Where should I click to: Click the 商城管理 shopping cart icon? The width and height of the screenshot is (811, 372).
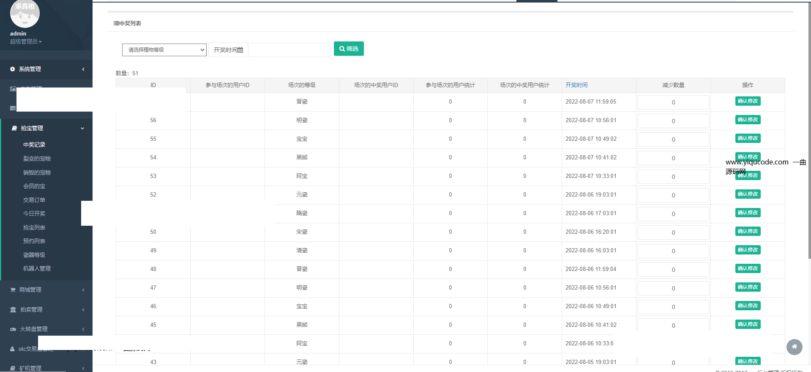point(13,290)
